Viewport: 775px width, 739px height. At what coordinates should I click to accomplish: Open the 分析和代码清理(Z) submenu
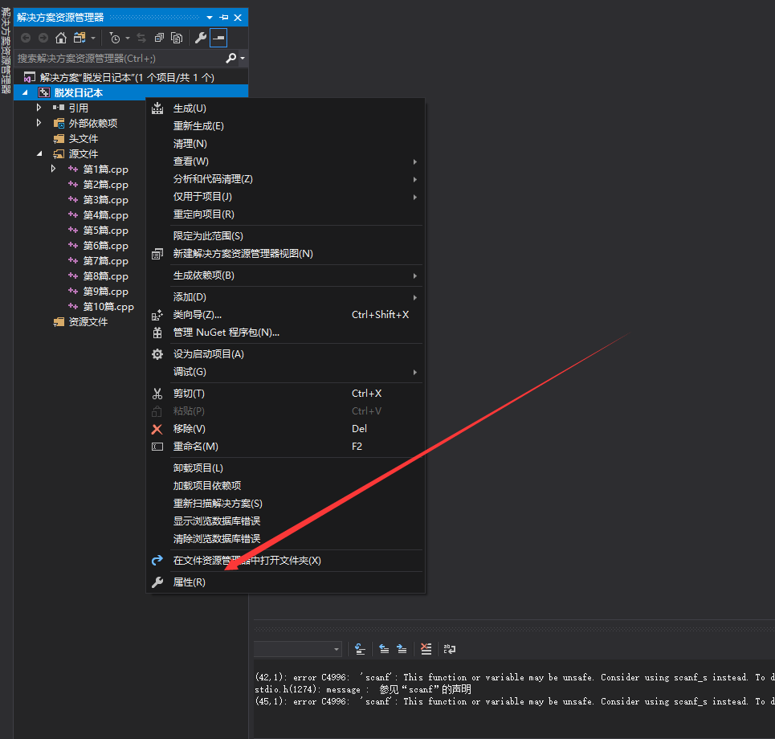[x=285, y=179]
